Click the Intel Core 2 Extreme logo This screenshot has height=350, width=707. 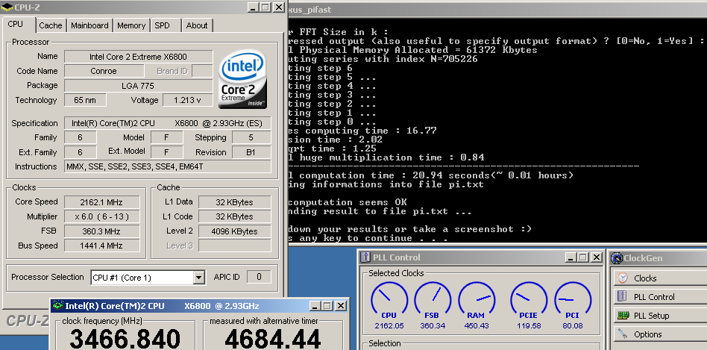click(x=242, y=79)
